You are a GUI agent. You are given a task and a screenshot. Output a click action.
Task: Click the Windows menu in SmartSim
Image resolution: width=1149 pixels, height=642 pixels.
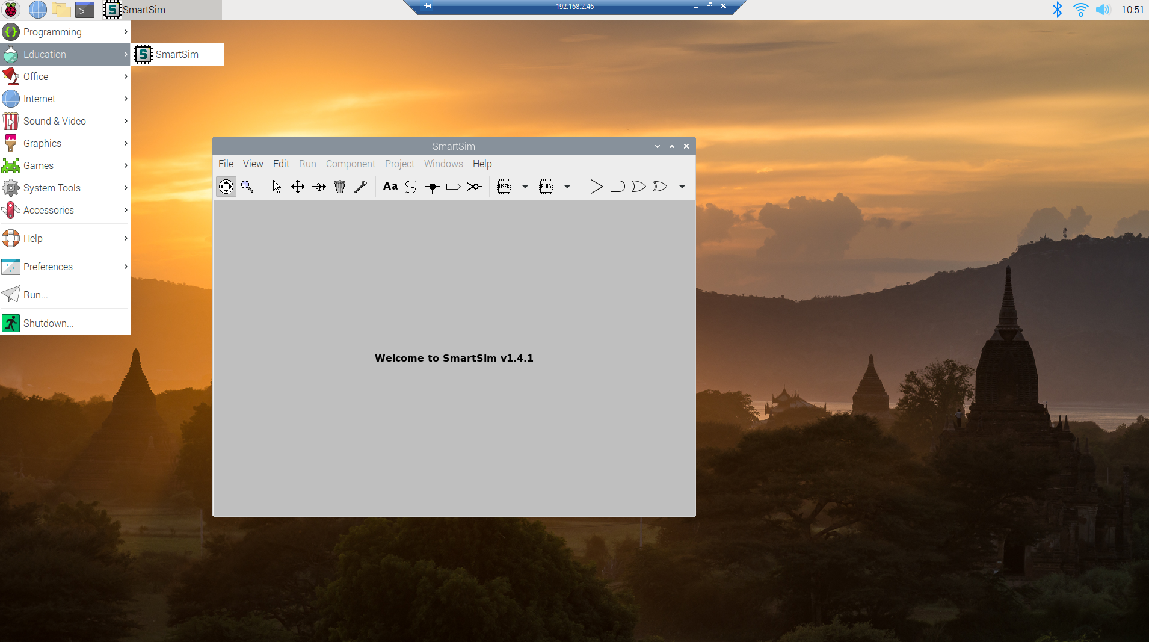click(x=443, y=164)
